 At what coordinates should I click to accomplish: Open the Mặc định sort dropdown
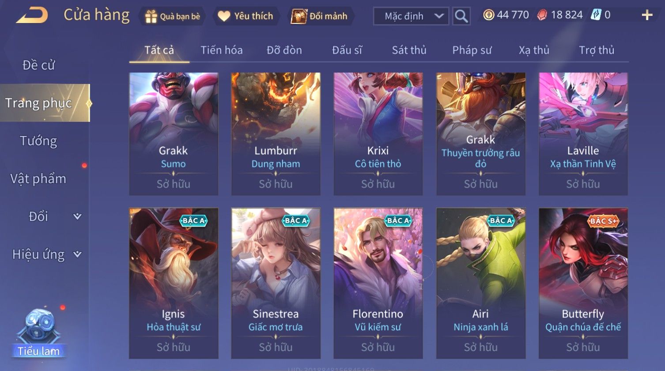pyautogui.click(x=411, y=16)
